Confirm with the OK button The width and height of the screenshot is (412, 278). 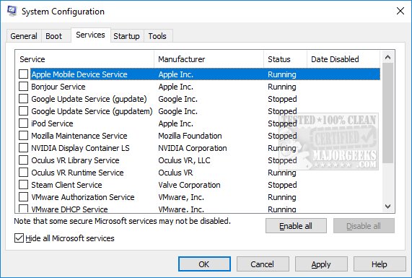click(204, 264)
